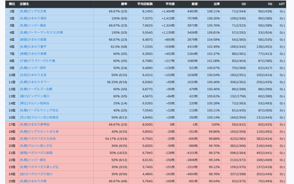Open [苫小牧]マルハン苫小牧東店 link
The height and width of the screenshot is (184, 294).
click(x=39, y=118)
